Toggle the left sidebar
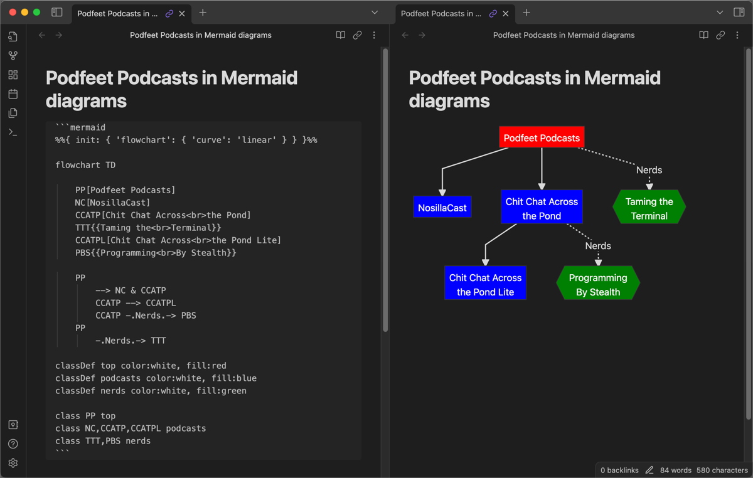 point(56,13)
